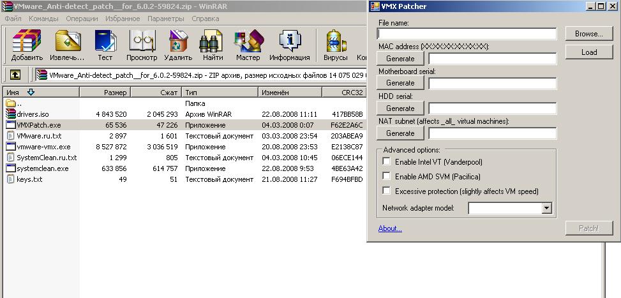Click the systemclean.exe file icon
621x298 pixels.
[11, 168]
